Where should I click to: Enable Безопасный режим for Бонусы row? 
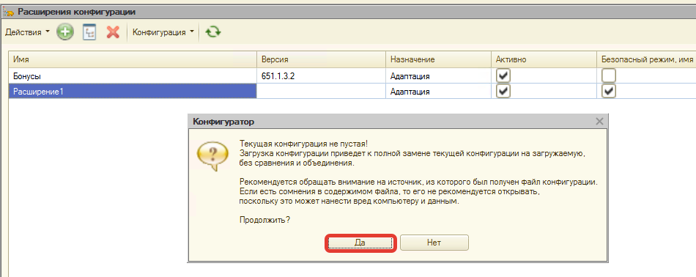click(609, 76)
